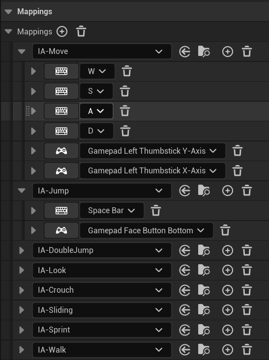Browse to IA-Move asset in Content Browser
The width and height of the screenshot is (269, 360).
coord(204,52)
